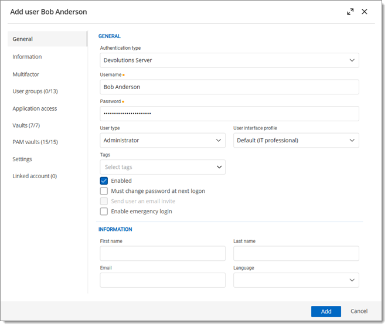Close the Add user dialog with X
388x327 pixels.
[x=364, y=12]
